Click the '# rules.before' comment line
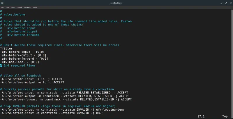Viewport: 233px width, 119px height. pyautogui.click(x=13, y=14)
